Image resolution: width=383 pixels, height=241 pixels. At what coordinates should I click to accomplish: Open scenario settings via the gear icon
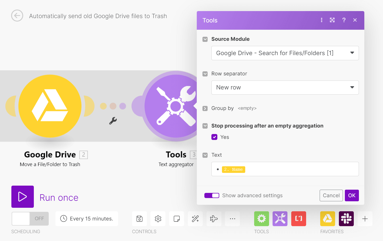[x=158, y=219]
